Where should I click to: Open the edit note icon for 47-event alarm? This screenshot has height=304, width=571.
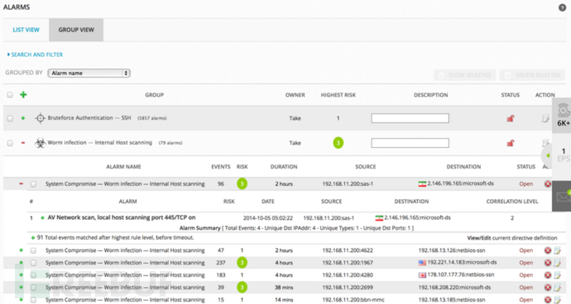(557, 250)
